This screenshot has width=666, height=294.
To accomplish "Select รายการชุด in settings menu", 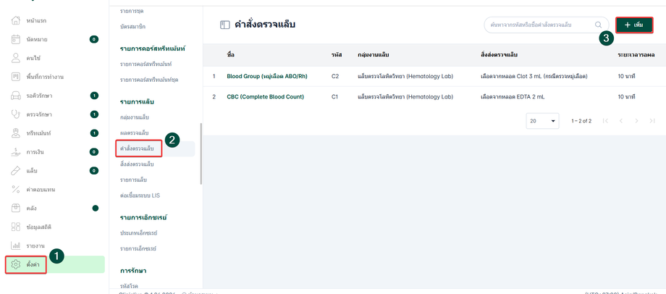I will (132, 10).
